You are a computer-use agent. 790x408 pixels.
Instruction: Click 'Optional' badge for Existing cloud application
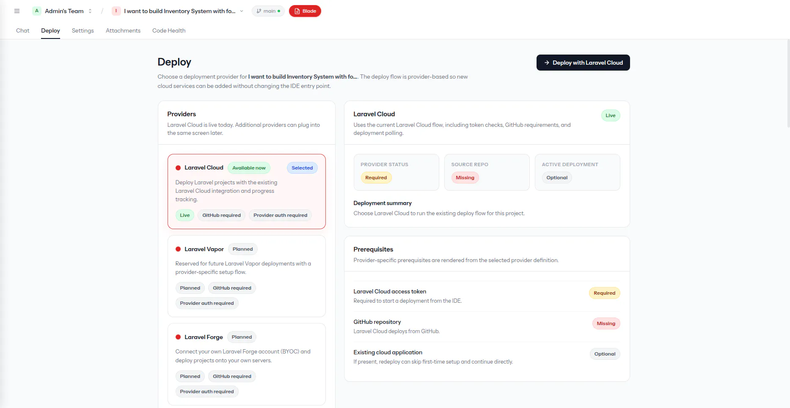[605, 354]
